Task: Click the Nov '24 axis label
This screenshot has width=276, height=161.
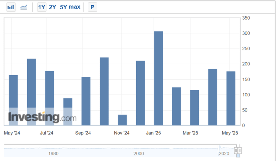Action: pyautogui.click(x=122, y=133)
